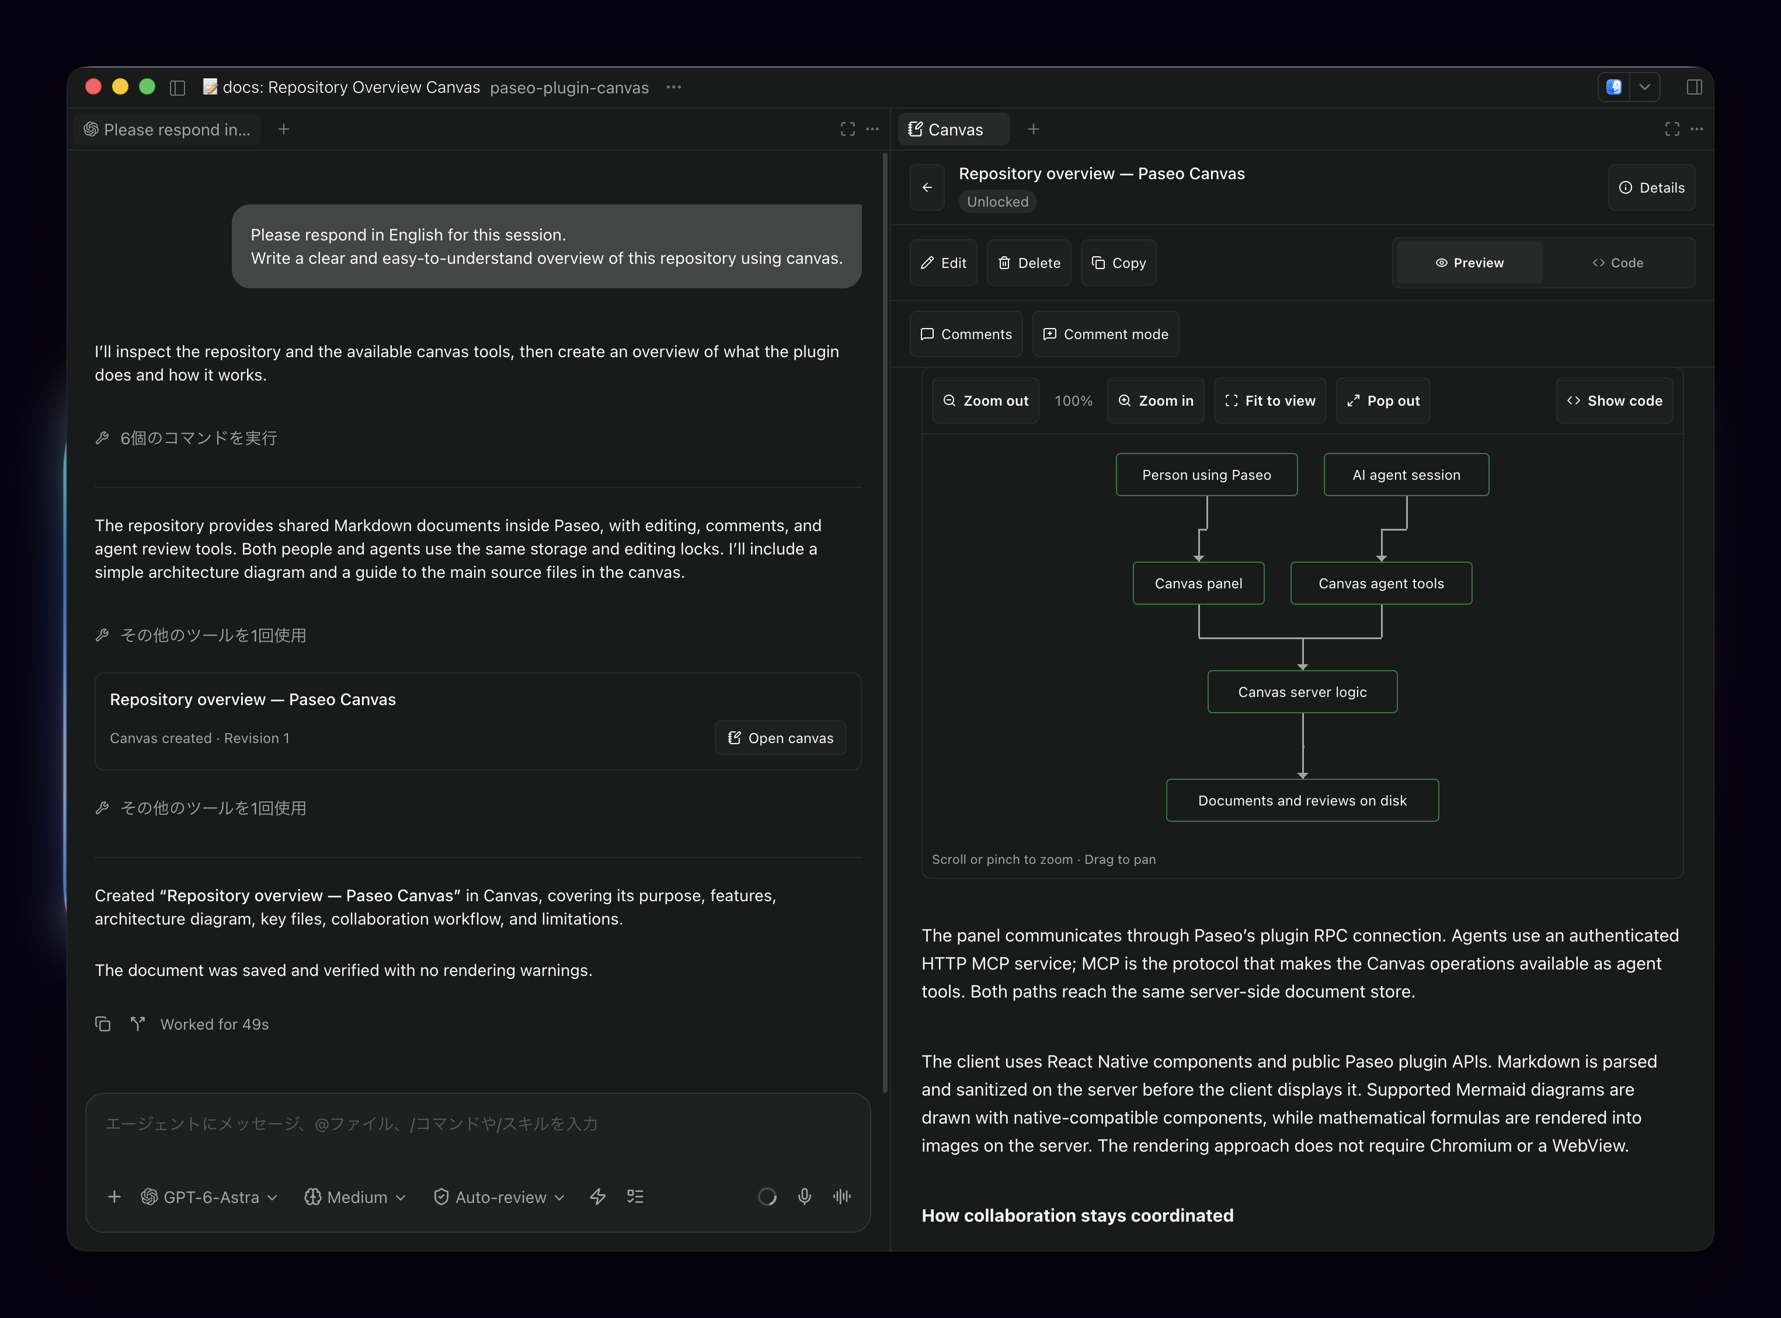The width and height of the screenshot is (1781, 1318).
Task: Click the lightning bolt icon in composer
Action: pos(597,1197)
